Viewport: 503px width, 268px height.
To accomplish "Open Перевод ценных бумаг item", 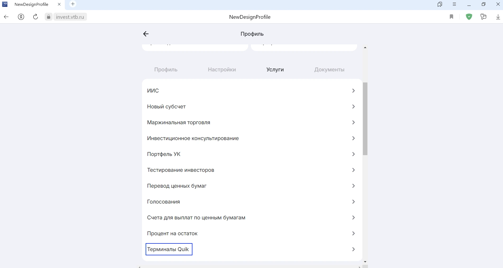I will click(x=177, y=186).
